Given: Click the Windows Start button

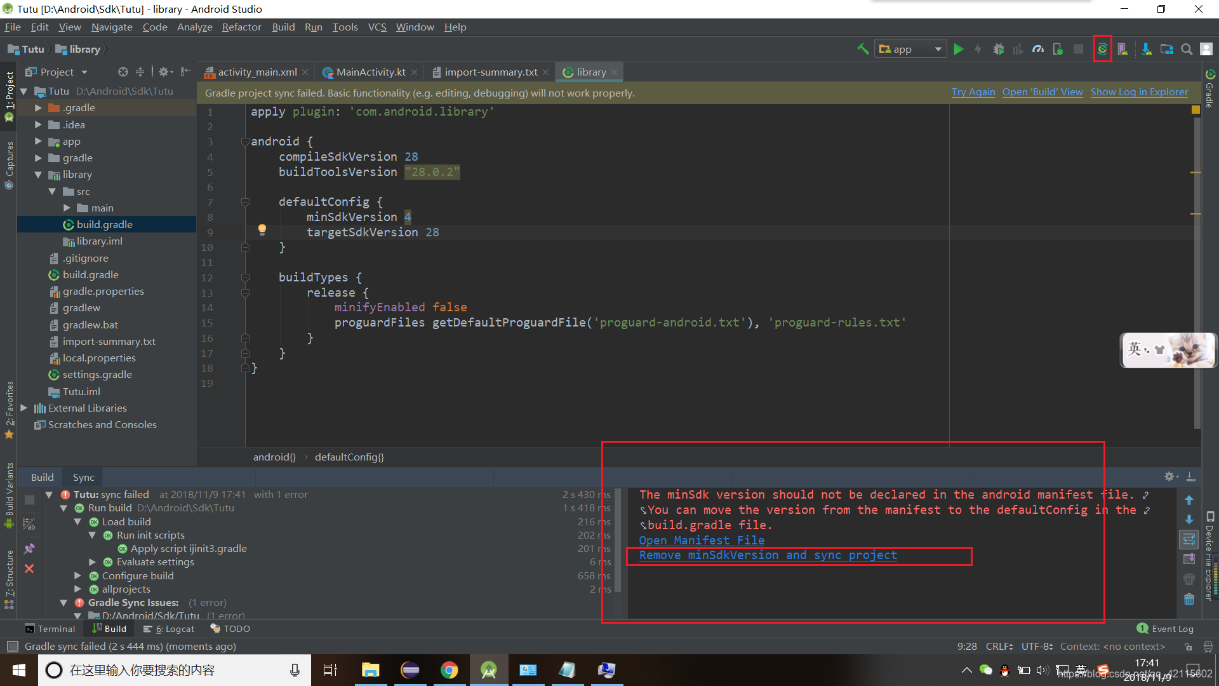Looking at the screenshot, I should coord(19,670).
